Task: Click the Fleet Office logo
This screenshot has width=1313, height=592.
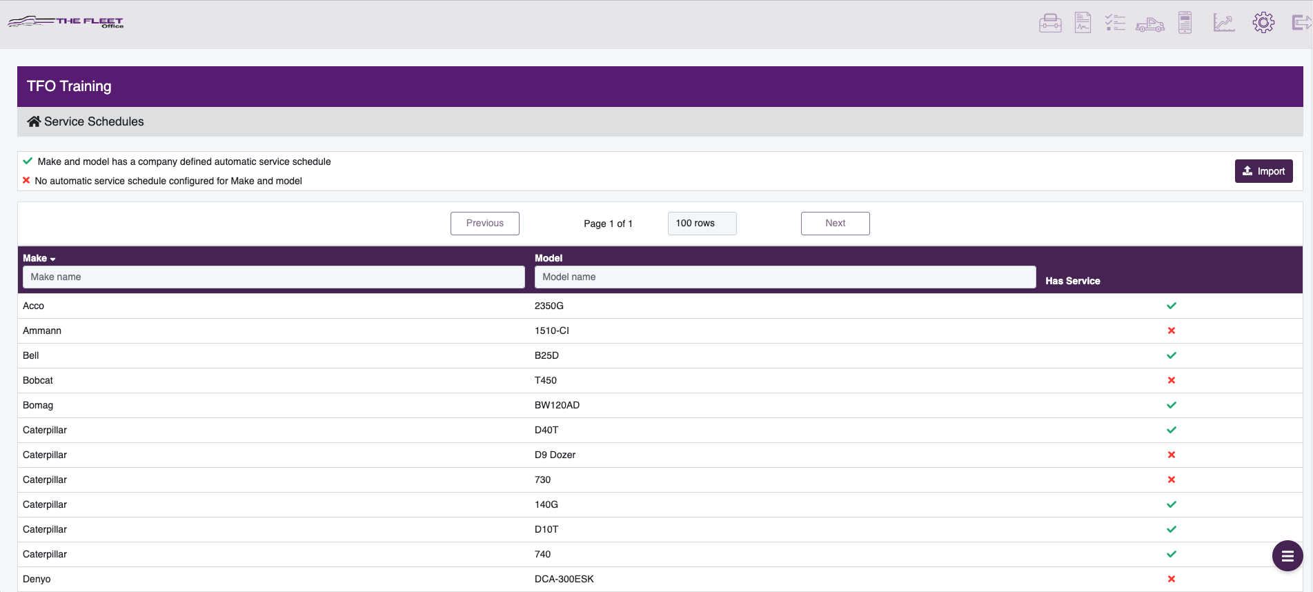Action: pyautogui.click(x=66, y=22)
